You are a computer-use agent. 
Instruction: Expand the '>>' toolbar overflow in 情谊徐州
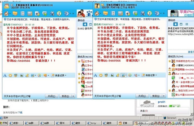click(73, 13)
